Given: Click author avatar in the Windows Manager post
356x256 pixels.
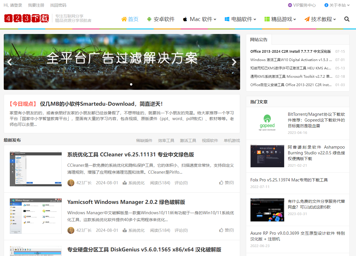Looking at the screenshot, I should click(x=71, y=230).
